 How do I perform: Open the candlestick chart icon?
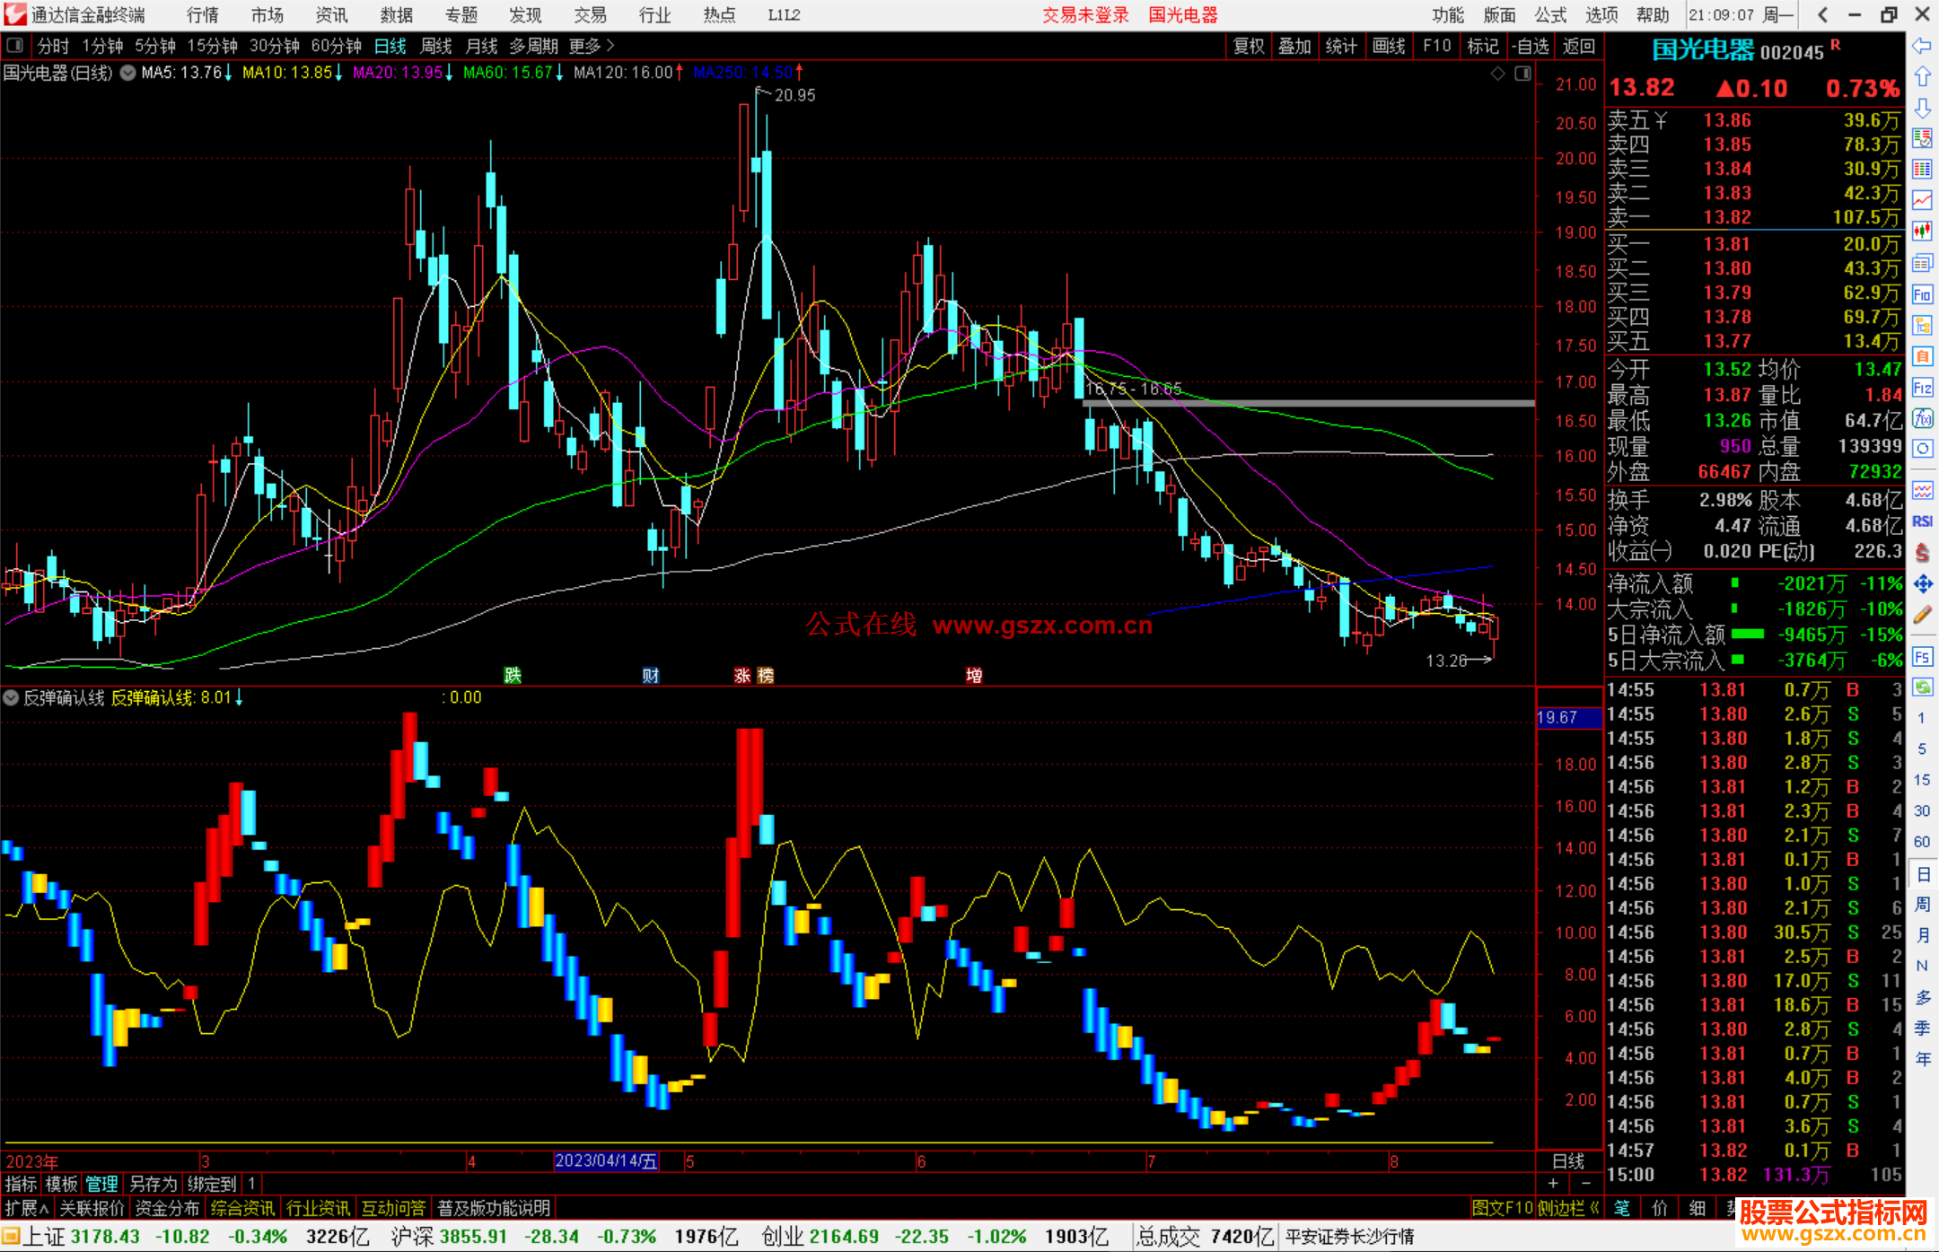coord(1922,232)
